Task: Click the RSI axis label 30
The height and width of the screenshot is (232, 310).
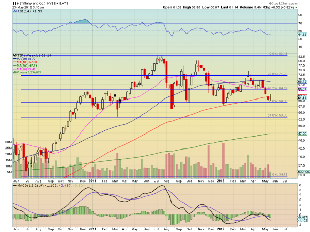Action: point(300,39)
